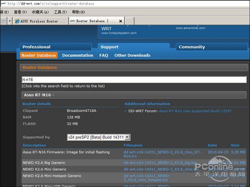Viewport: 250px width, 187px height.
Task: Open the Professional navigation section
Action: [55, 47]
